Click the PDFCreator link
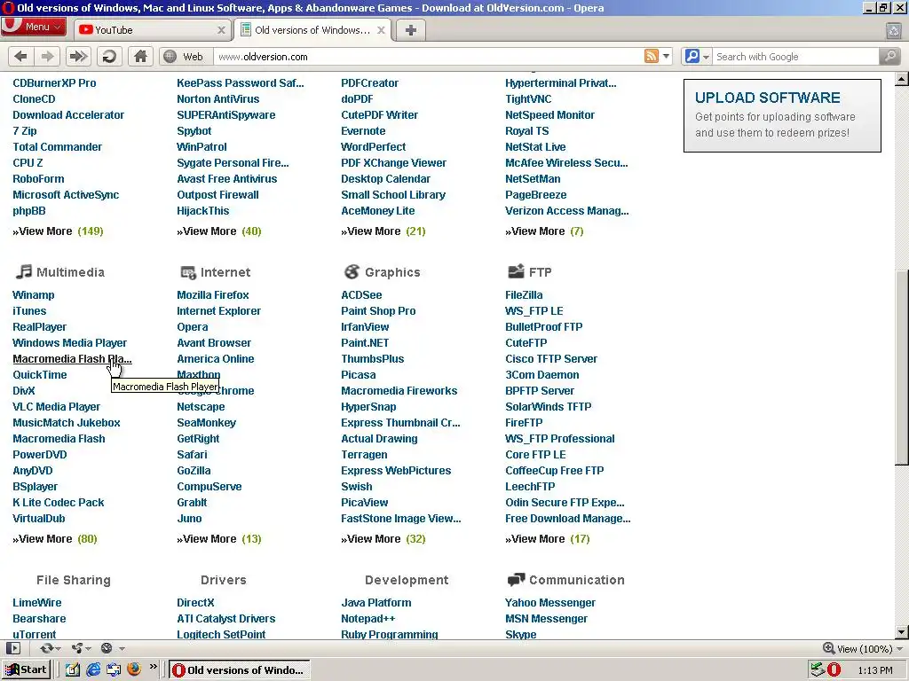This screenshot has height=681, width=909. pos(369,83)
